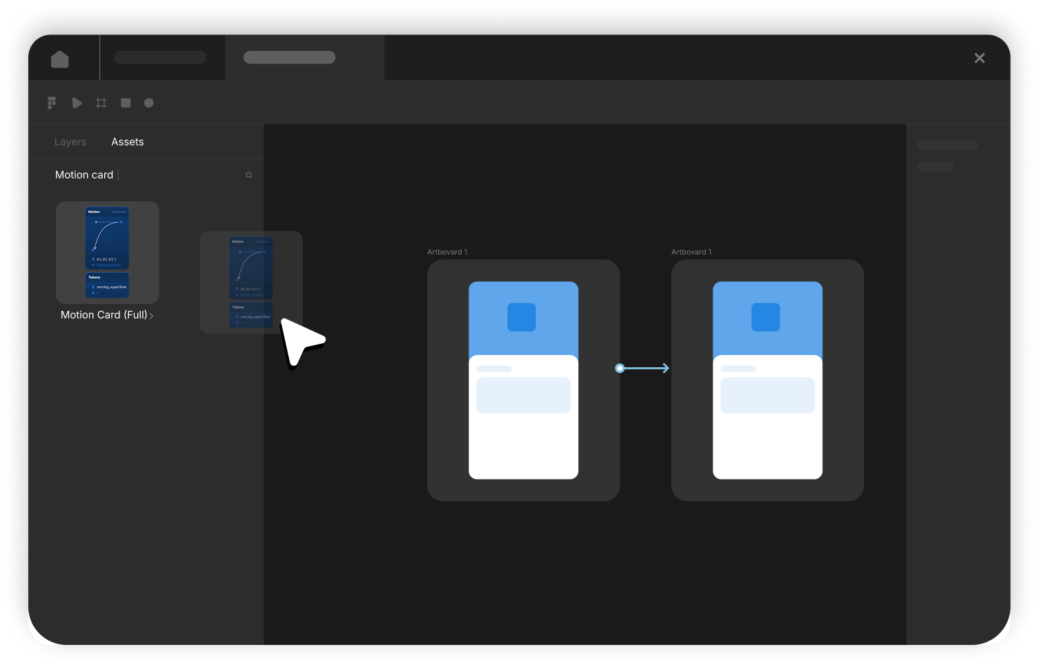The image size is (1039, 667).
Task: Select the frame hash tool
Action: pyautogui.click(x=101, y=103)
